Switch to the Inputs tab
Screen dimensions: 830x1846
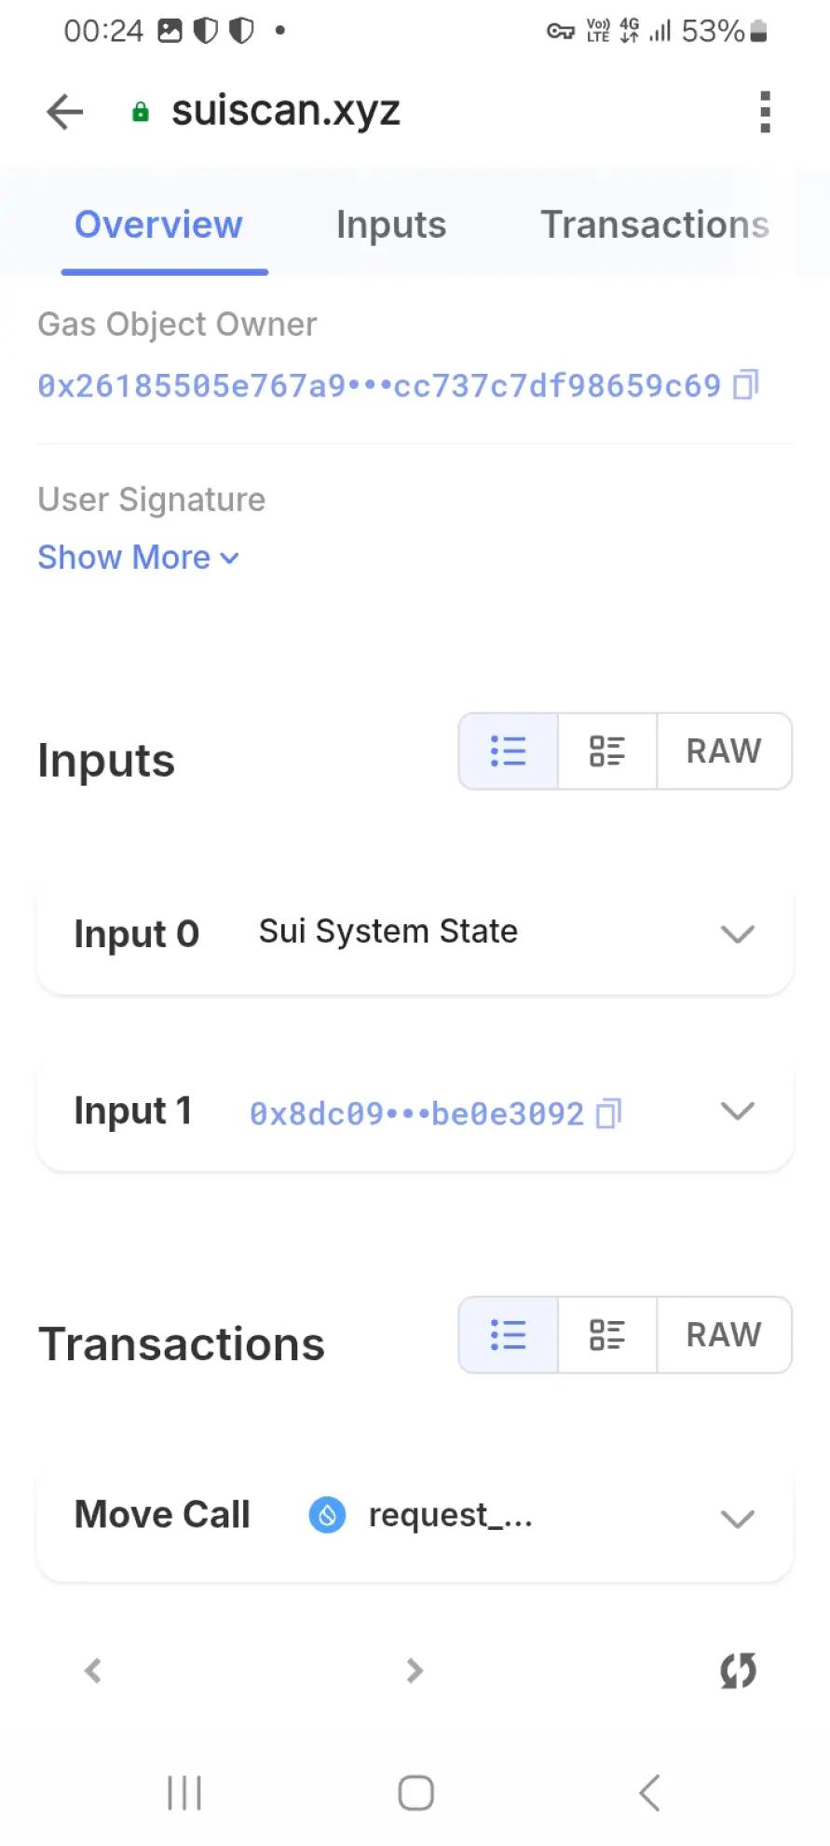(391, 225)
